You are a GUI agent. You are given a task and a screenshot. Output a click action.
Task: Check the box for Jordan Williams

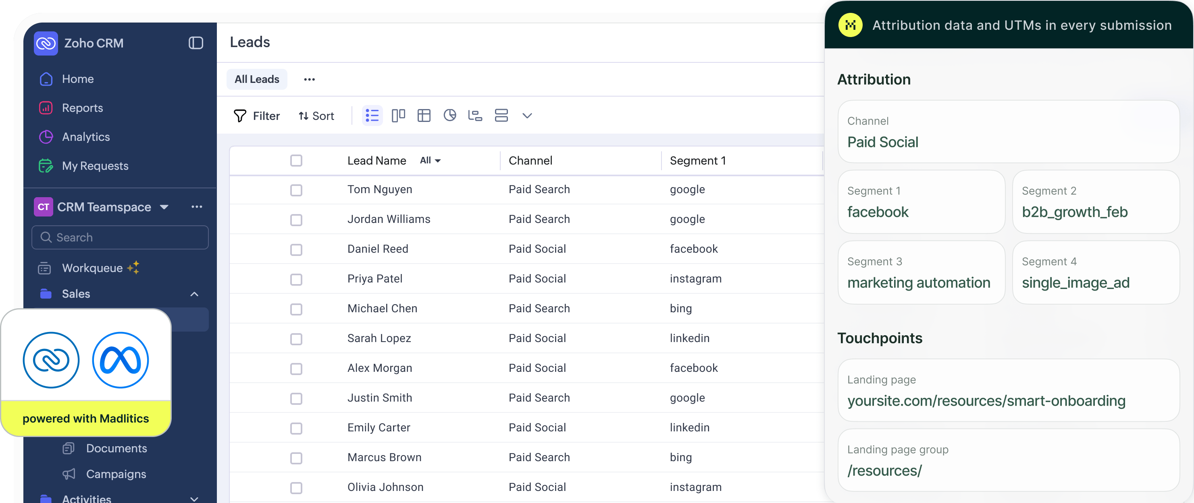(296, 220)
